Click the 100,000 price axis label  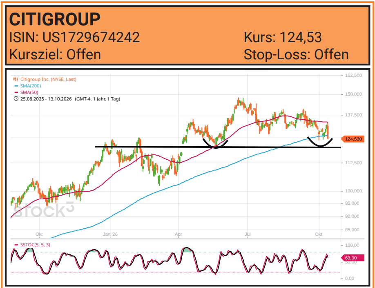(353, 191)
